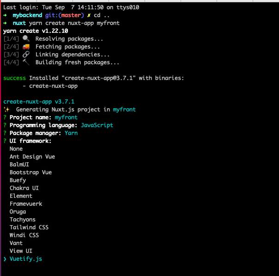Click the hammer emoji beside Building fresh packages
This screenshot has height=276, width=279.
click(26, 62)
